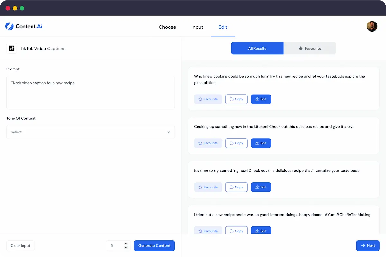
Task: Favourite the 'Cooking up something new' caption
Action: click(x=208, y=143)
